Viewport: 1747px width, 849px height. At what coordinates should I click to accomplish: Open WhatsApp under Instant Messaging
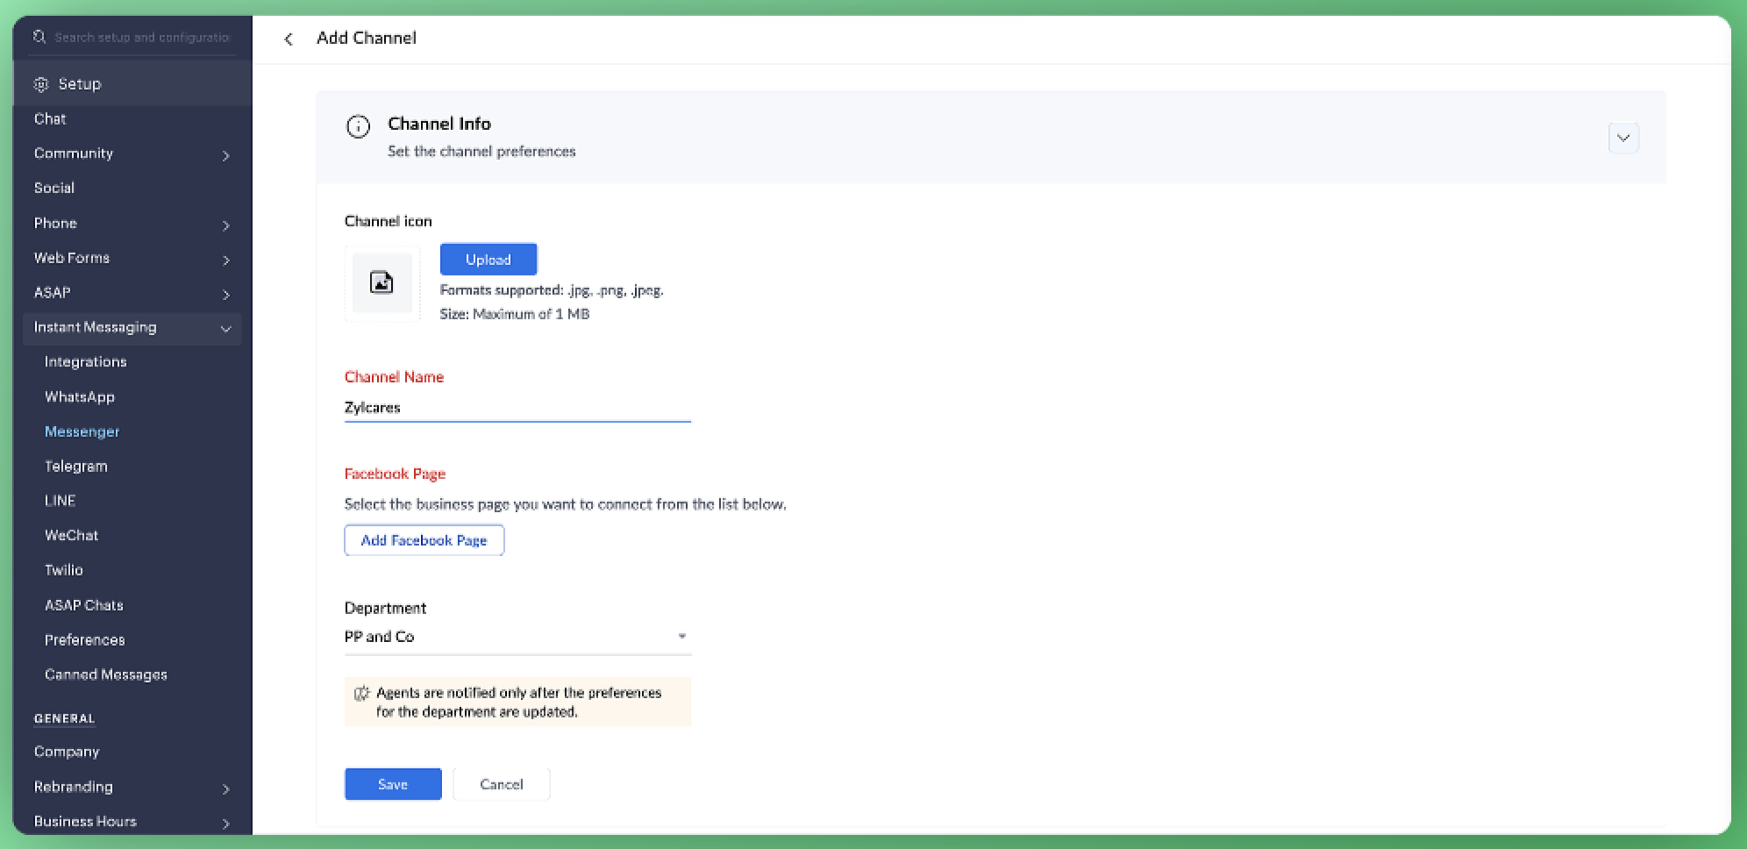pos(80,396)
